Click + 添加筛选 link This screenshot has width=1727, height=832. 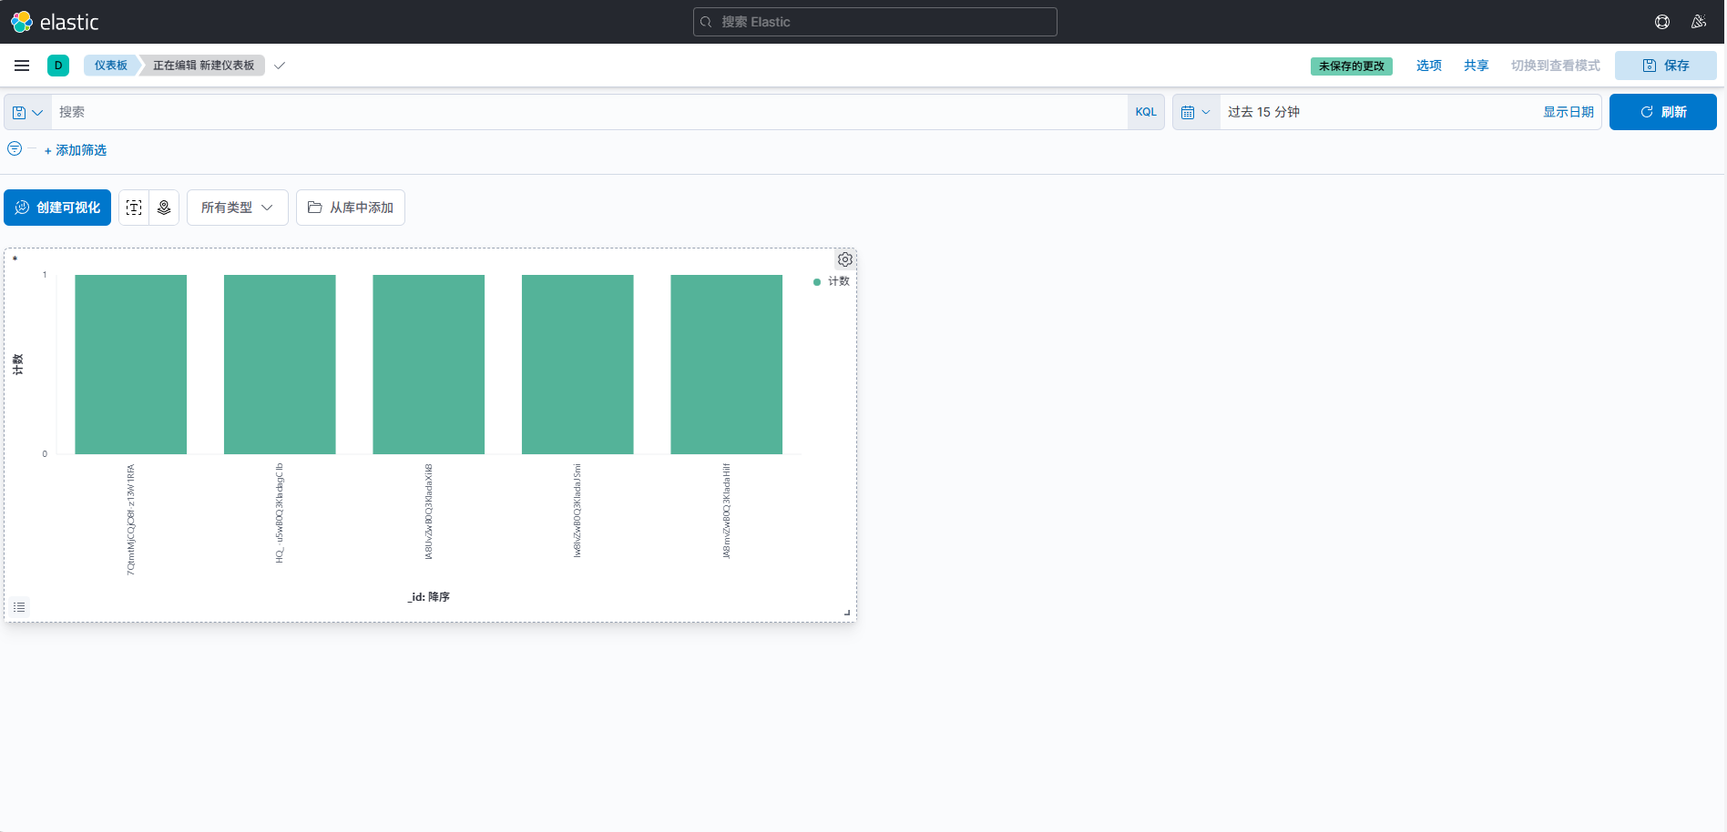pos(76,150)
